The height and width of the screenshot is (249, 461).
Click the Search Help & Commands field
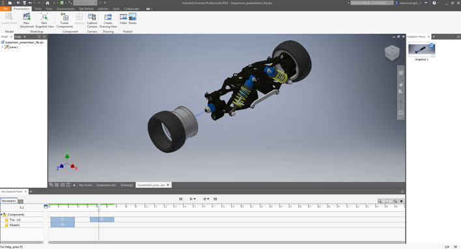[x=372, y=3]
